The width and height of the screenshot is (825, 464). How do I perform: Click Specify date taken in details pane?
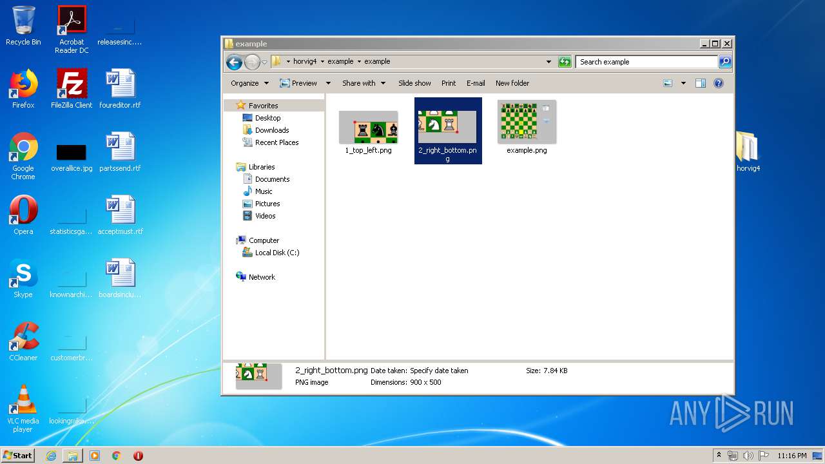[439, 371]
